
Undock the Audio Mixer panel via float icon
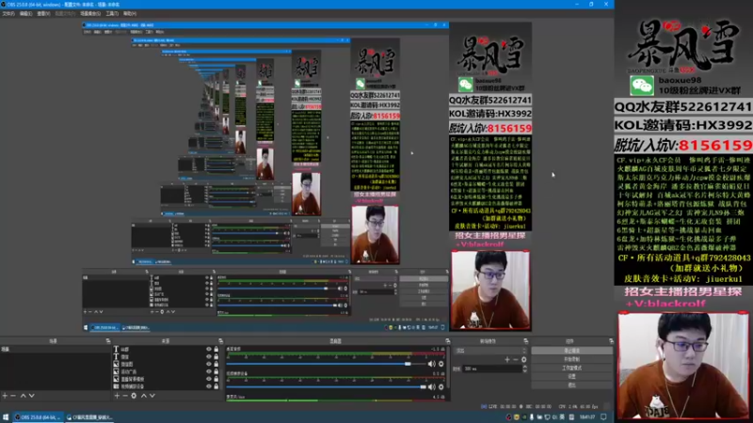(448, 341)
